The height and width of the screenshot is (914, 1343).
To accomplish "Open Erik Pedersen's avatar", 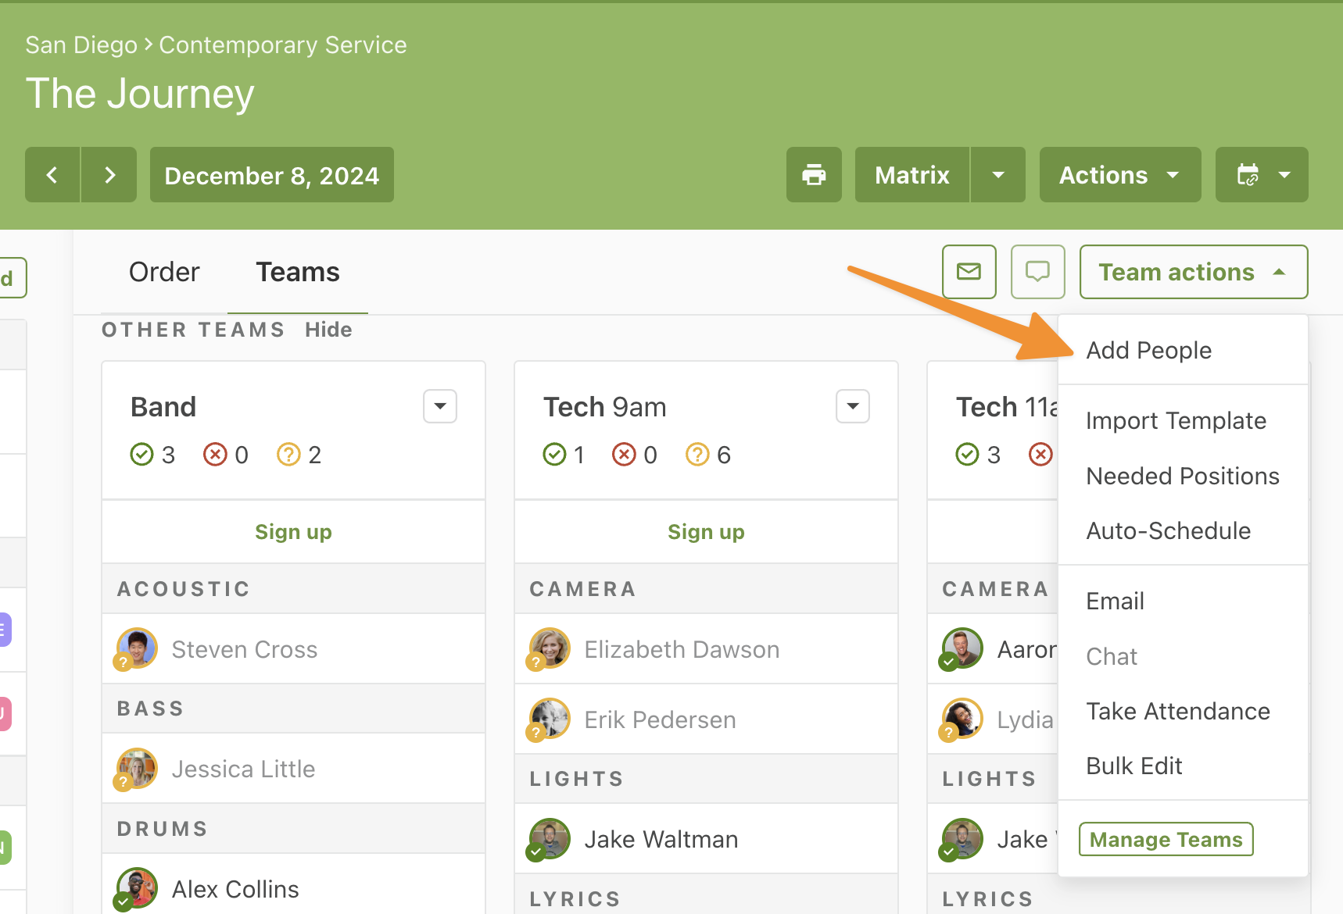I will pyautogui.click(x=550, y=719).
